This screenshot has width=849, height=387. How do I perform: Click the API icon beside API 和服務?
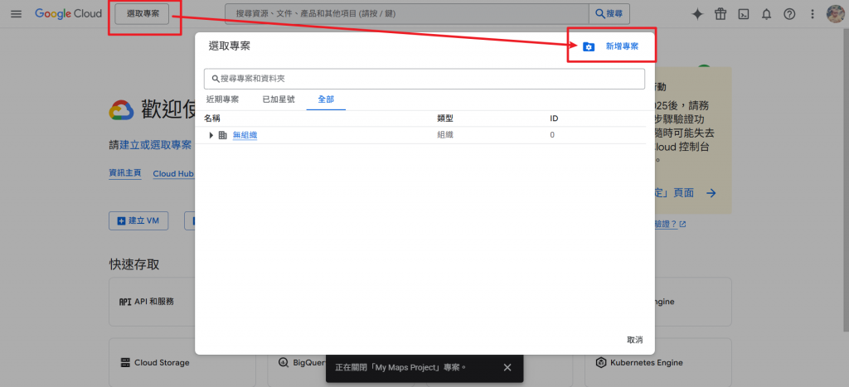coord(125,302)
